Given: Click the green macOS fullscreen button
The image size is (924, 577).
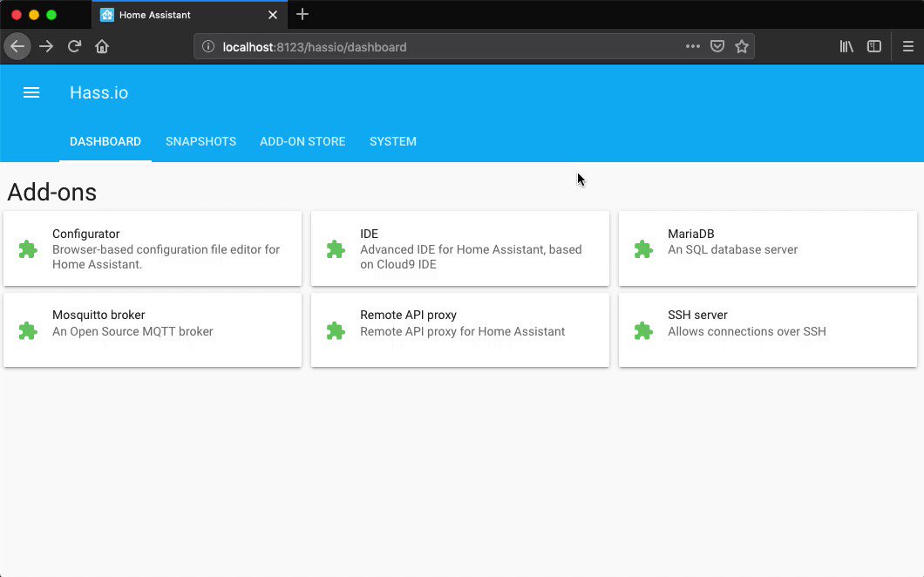Looking at the screenshot, I should click(51, 15).
